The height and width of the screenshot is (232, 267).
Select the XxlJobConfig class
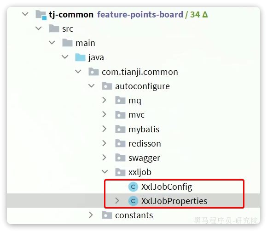coord(167,187)
